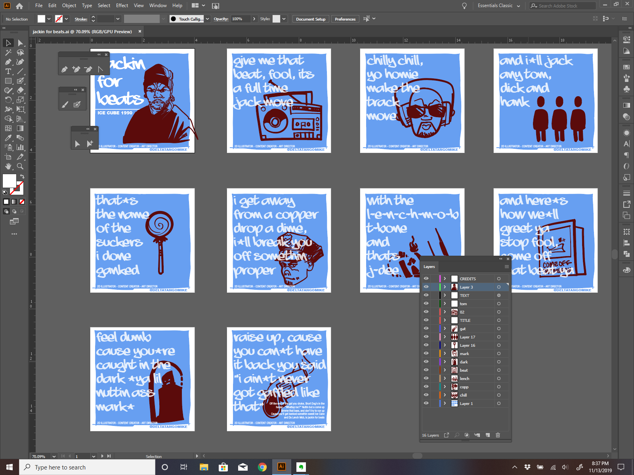Hide the gat layer

click(x=426, y=329)
